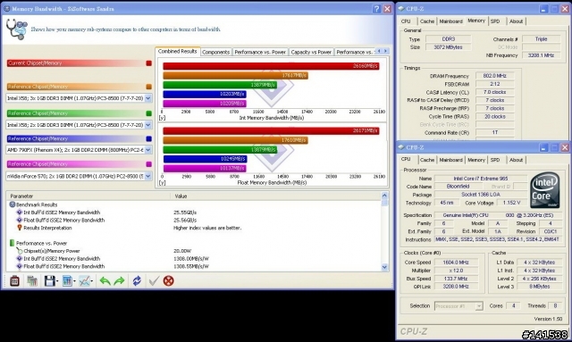Click the magenta Reference Chipset/Memory color square
Viewport: 572px width, 342px height.
[148, 164]
